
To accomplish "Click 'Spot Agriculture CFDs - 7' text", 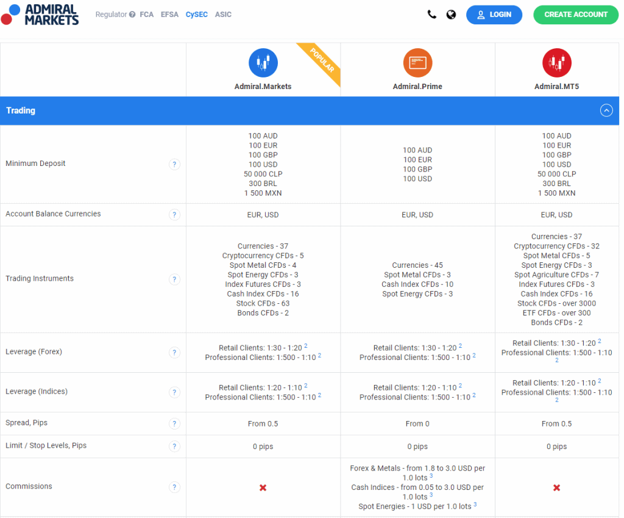I will click(557, 275).
